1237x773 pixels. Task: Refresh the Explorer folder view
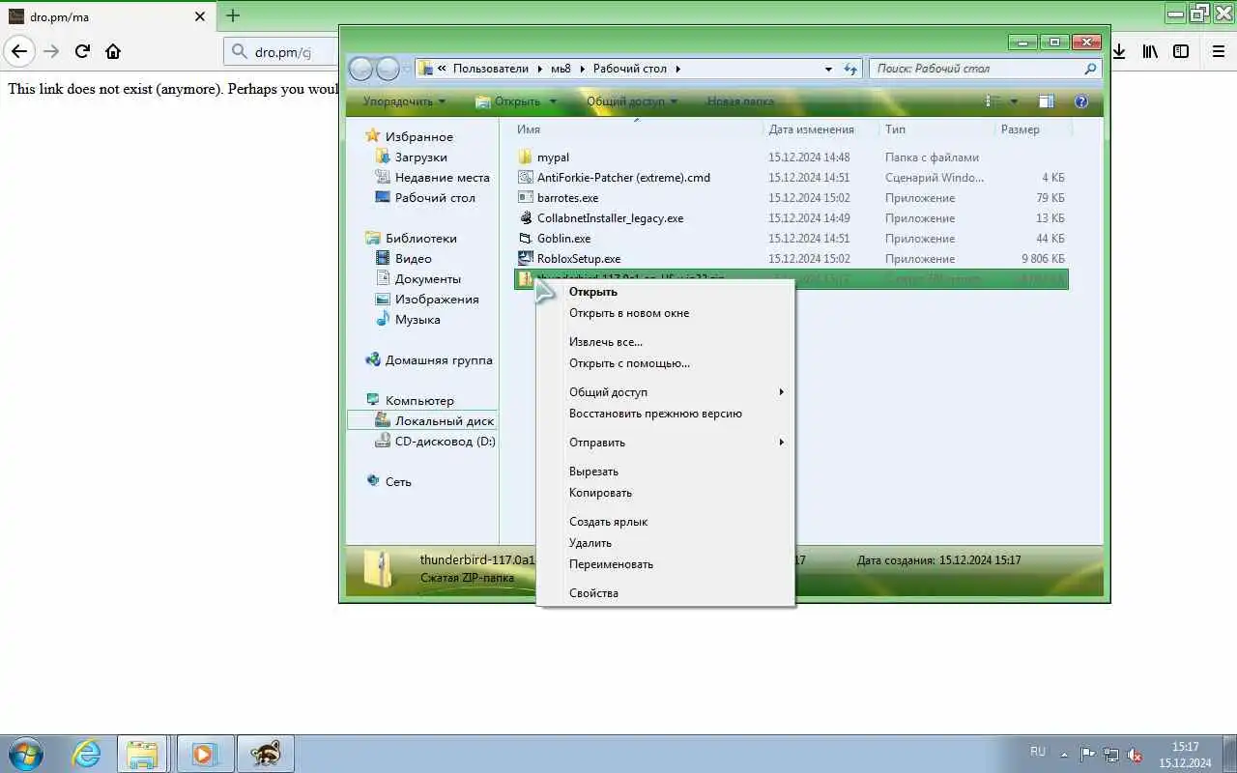850,69
